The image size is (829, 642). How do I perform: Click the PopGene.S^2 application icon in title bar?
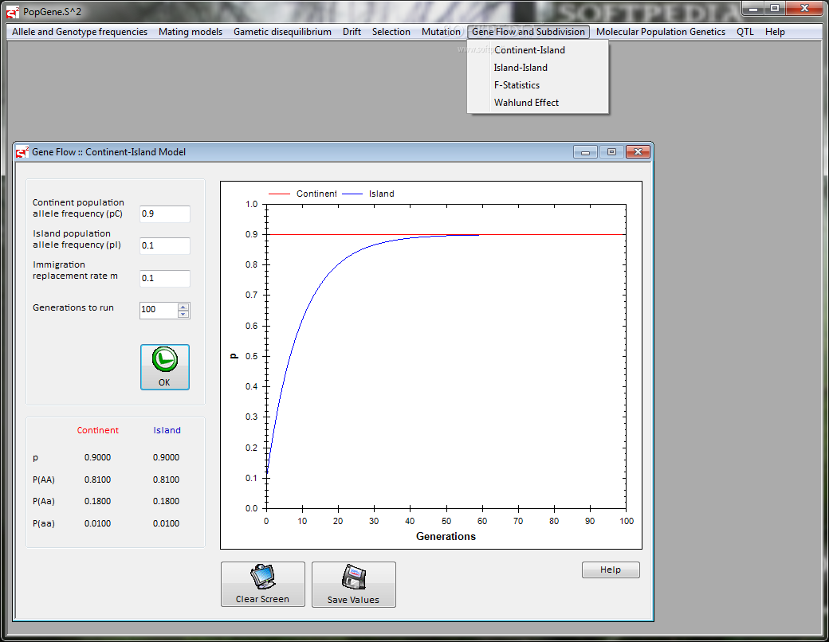13,12
